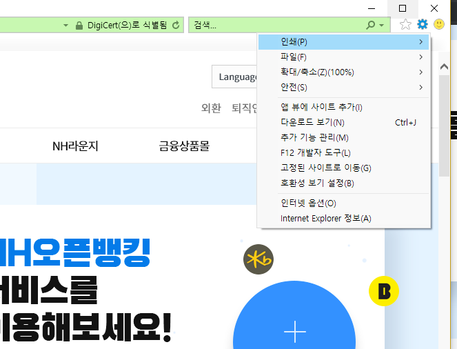Expand the 인쇄(P) submenu arrow
This screenshot has height=349, width=457.
tap(421, 42)
